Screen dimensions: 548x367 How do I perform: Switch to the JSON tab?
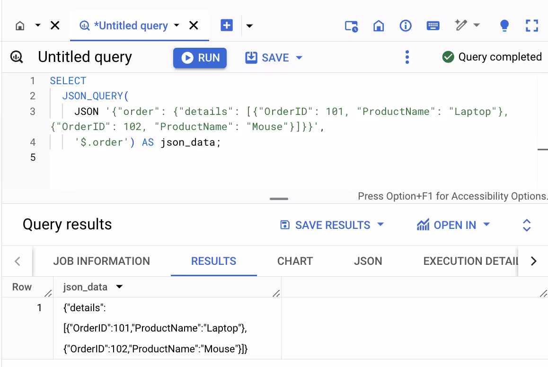(368, 261)
